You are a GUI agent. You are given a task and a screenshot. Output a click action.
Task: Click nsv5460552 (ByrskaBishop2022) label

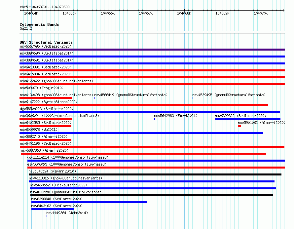pos(59,185)
